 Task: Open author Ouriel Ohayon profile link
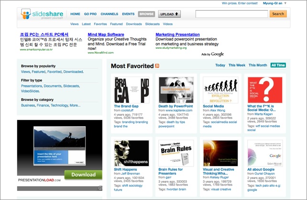click(x=264, y=174)
